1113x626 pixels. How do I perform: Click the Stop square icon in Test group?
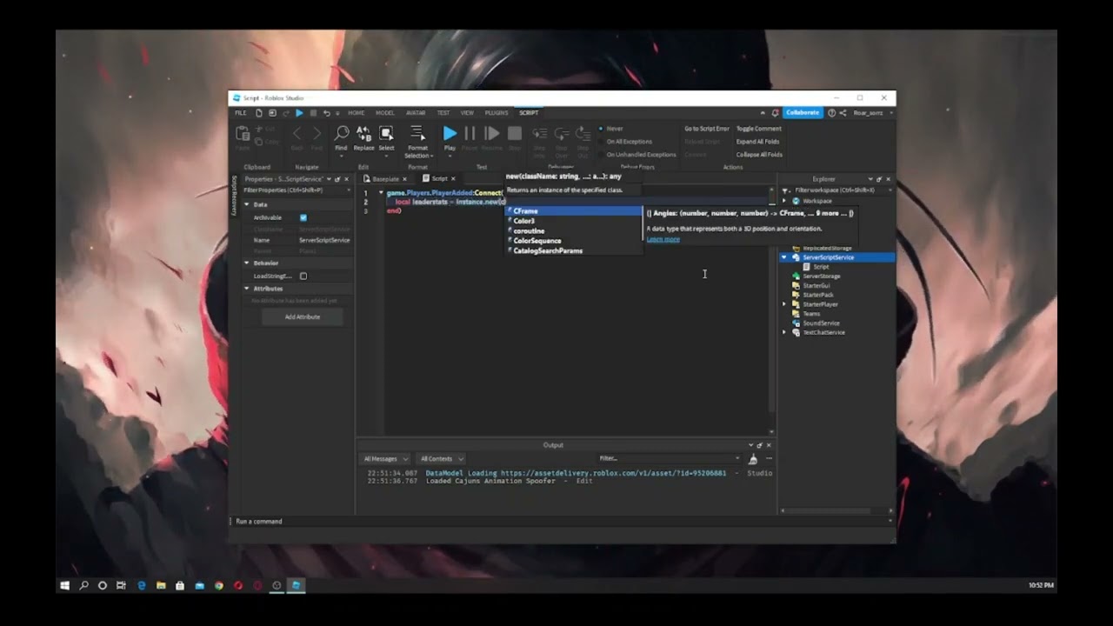point(515,133)
